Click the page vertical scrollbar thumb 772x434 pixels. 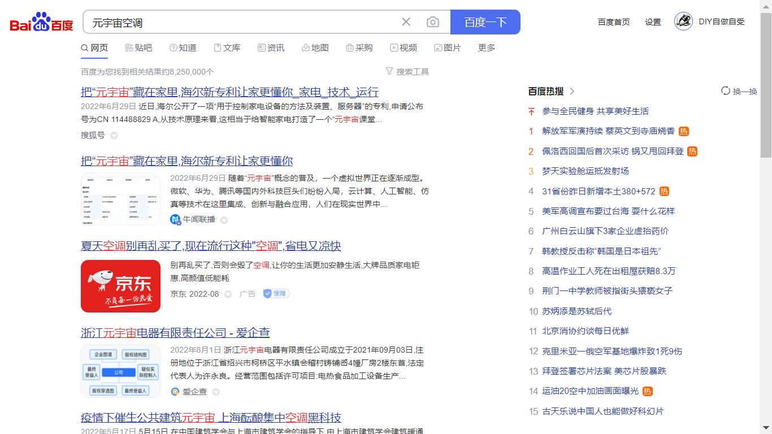(766, 85)
